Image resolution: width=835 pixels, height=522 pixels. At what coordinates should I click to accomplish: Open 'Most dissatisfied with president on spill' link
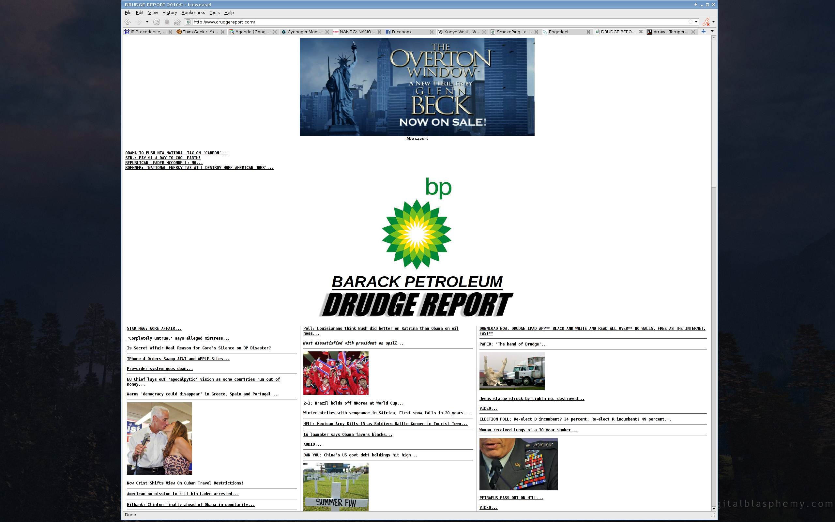[353, 343]
